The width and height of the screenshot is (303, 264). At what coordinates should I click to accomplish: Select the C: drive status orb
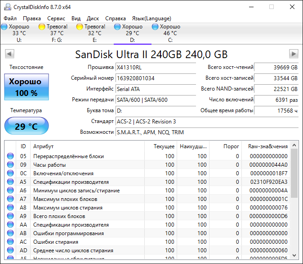155,27
